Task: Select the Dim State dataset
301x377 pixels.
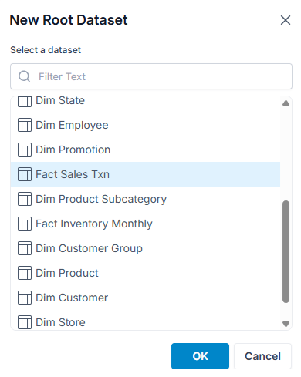Action: point(145,101)
